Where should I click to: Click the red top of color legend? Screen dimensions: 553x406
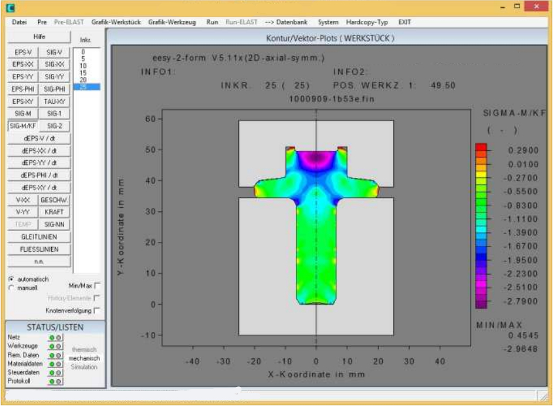tap(481, 146)
